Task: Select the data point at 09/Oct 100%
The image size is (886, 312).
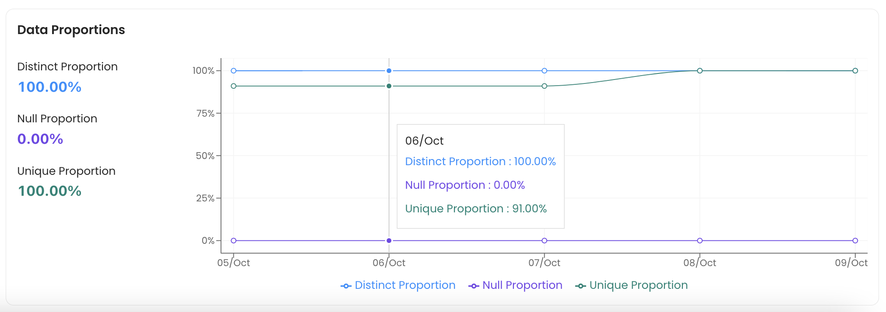Action: point(855,71)
